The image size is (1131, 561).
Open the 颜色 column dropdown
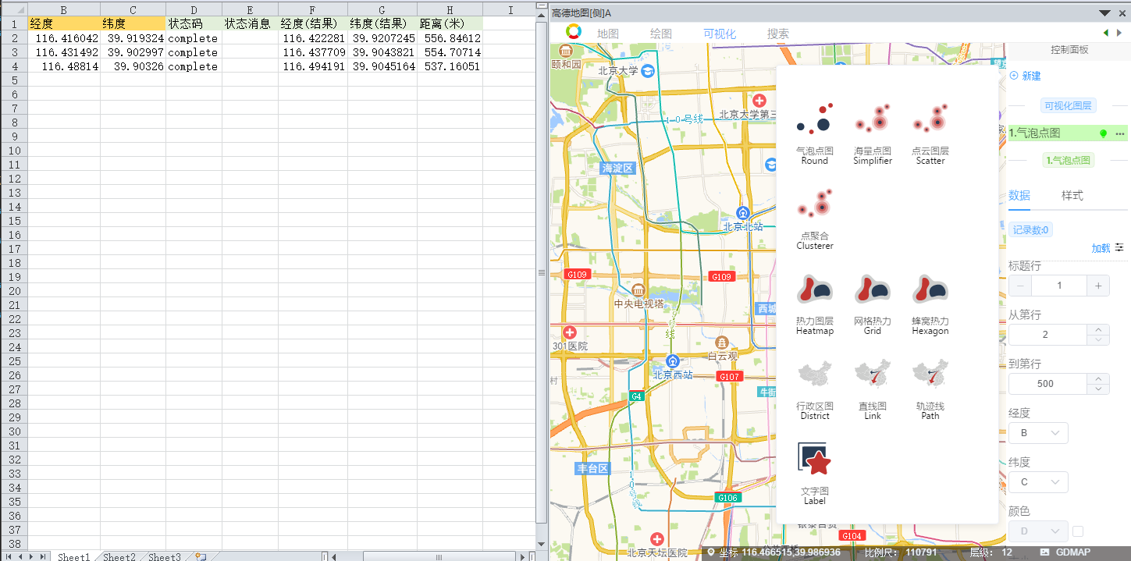point(1038,531)
